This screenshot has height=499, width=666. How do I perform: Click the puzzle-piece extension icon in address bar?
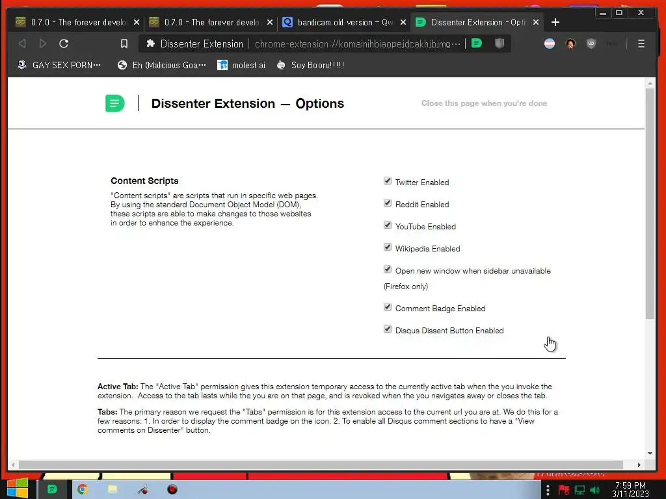(x=150, y=44)
